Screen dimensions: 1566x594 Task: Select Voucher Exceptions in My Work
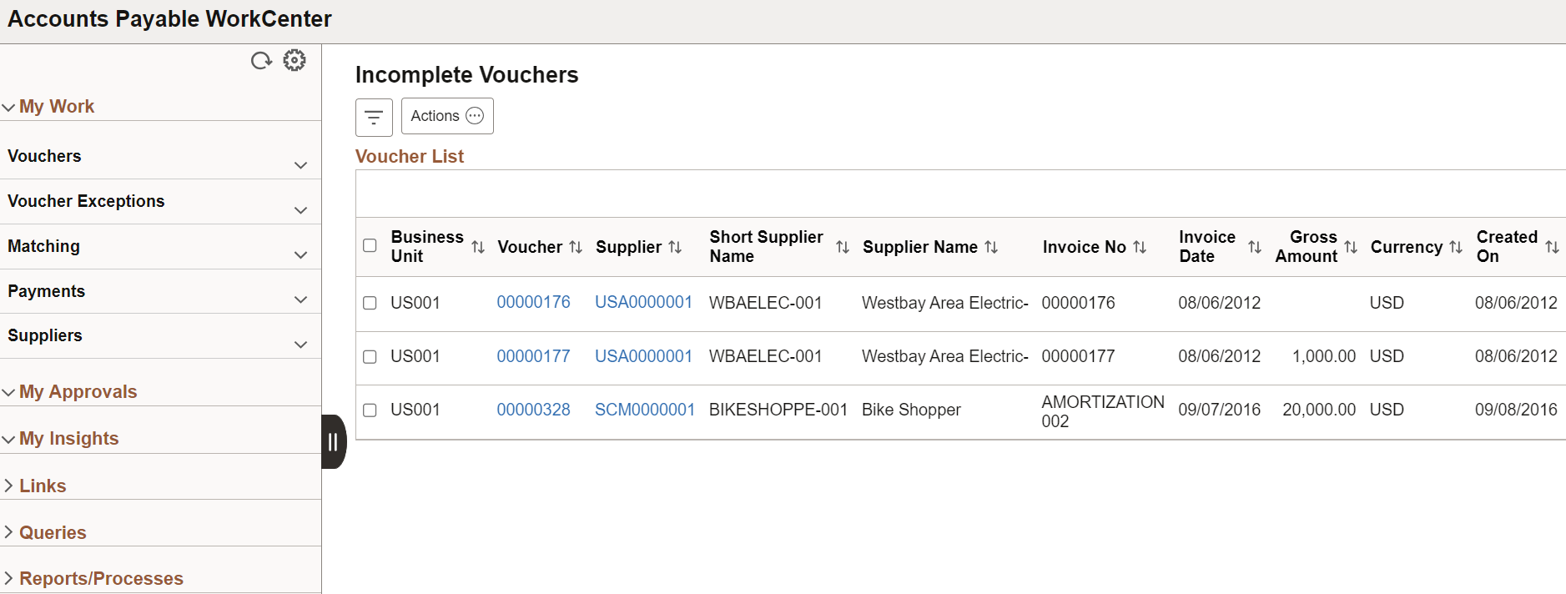click(x=86, y=201)
